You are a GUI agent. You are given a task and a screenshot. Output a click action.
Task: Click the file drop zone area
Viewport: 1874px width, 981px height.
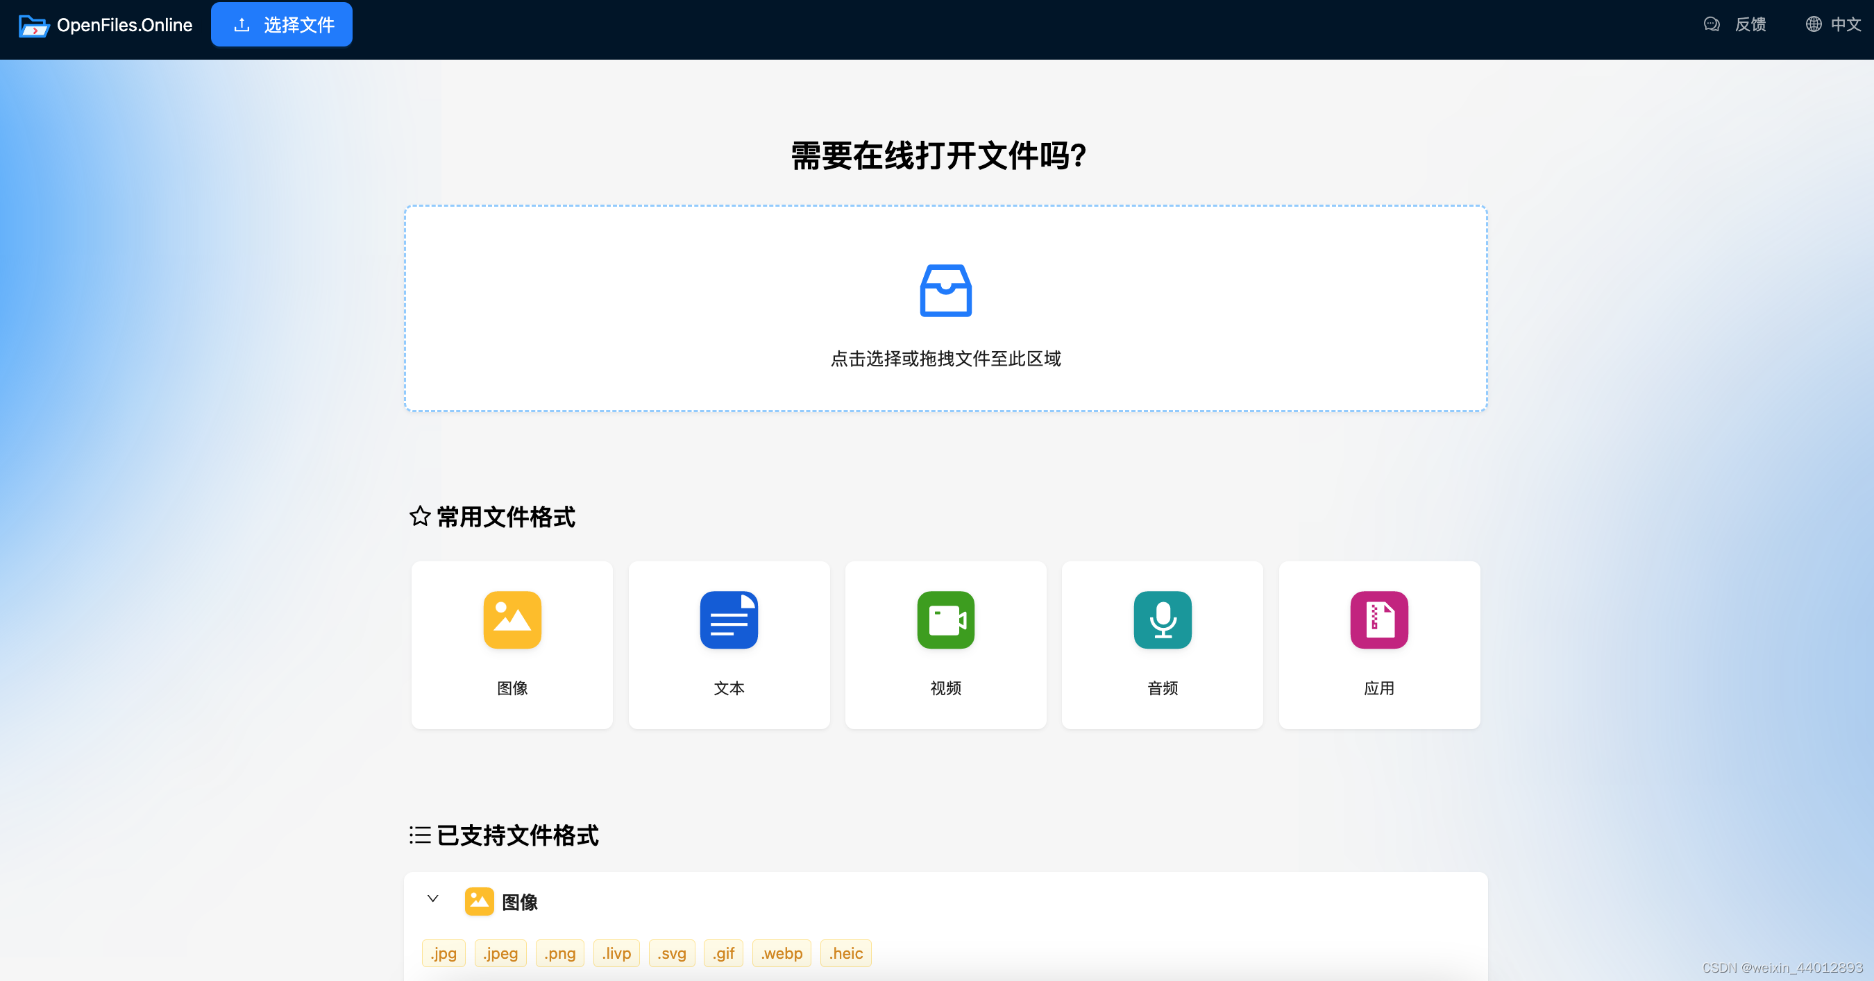(946, 309)
